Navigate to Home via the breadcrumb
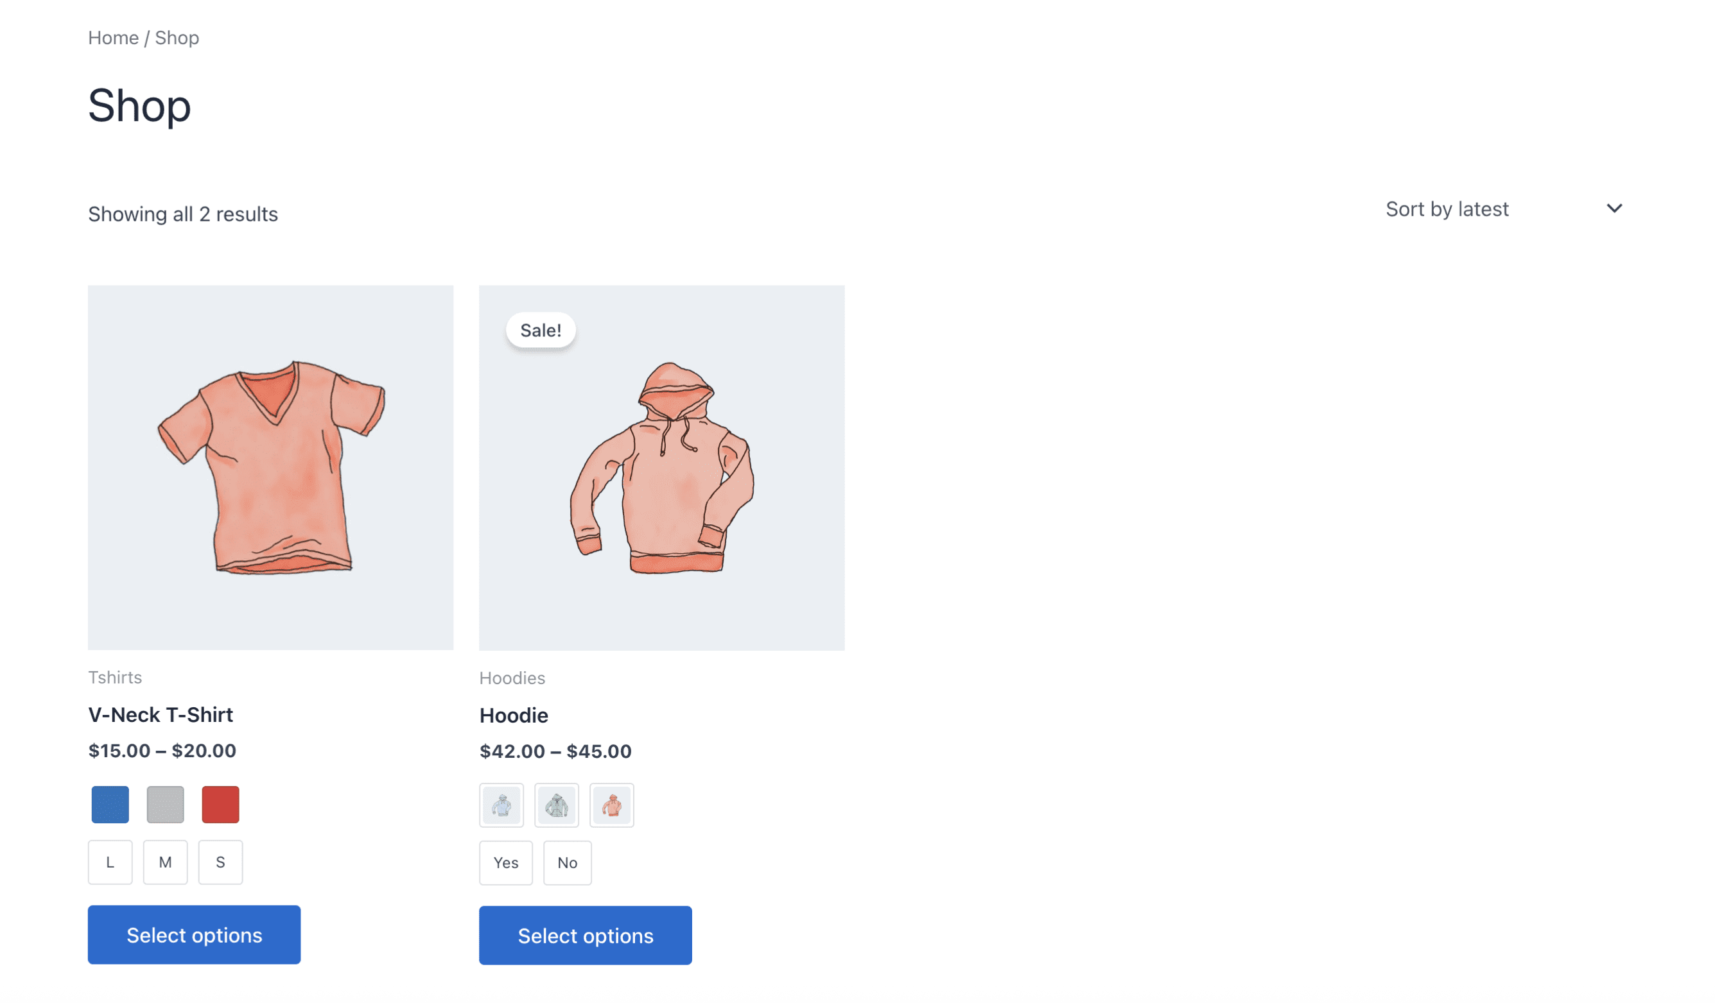 (113, 37)
